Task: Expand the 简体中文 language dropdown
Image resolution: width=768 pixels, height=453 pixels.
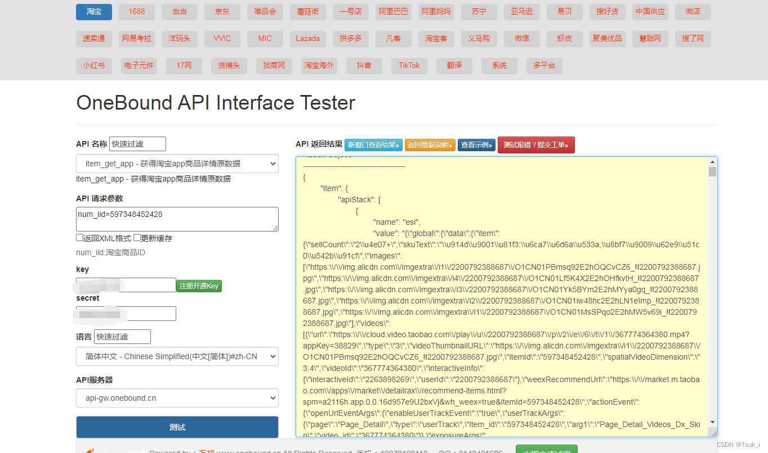Action: pyautogui.click(x=177, y=356)
